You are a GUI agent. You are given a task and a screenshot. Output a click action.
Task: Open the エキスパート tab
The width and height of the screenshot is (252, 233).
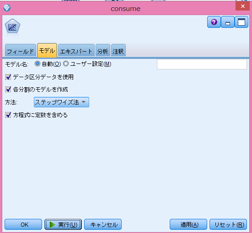click(76, 51)
